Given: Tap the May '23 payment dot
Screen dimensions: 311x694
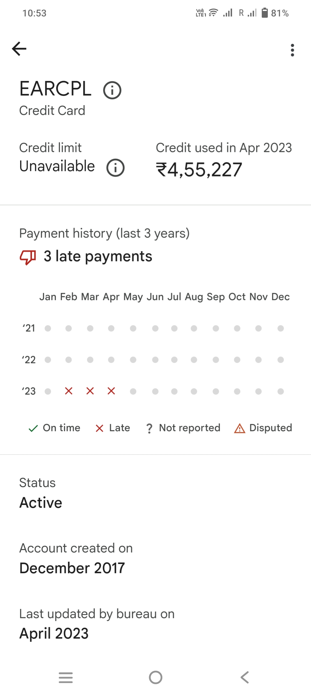Looking at the screenshot, I should [x=133, y=391].
